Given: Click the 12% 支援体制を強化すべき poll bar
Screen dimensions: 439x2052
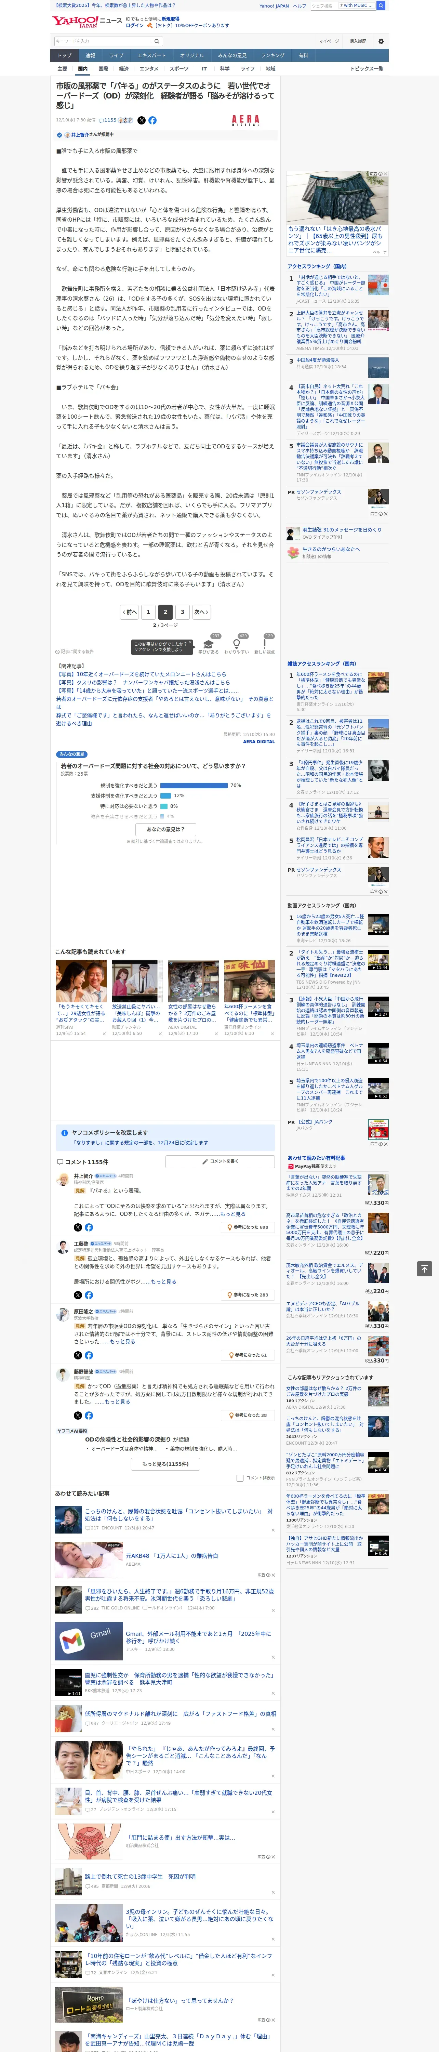Looking at the screenshot, I should (166, 796).
